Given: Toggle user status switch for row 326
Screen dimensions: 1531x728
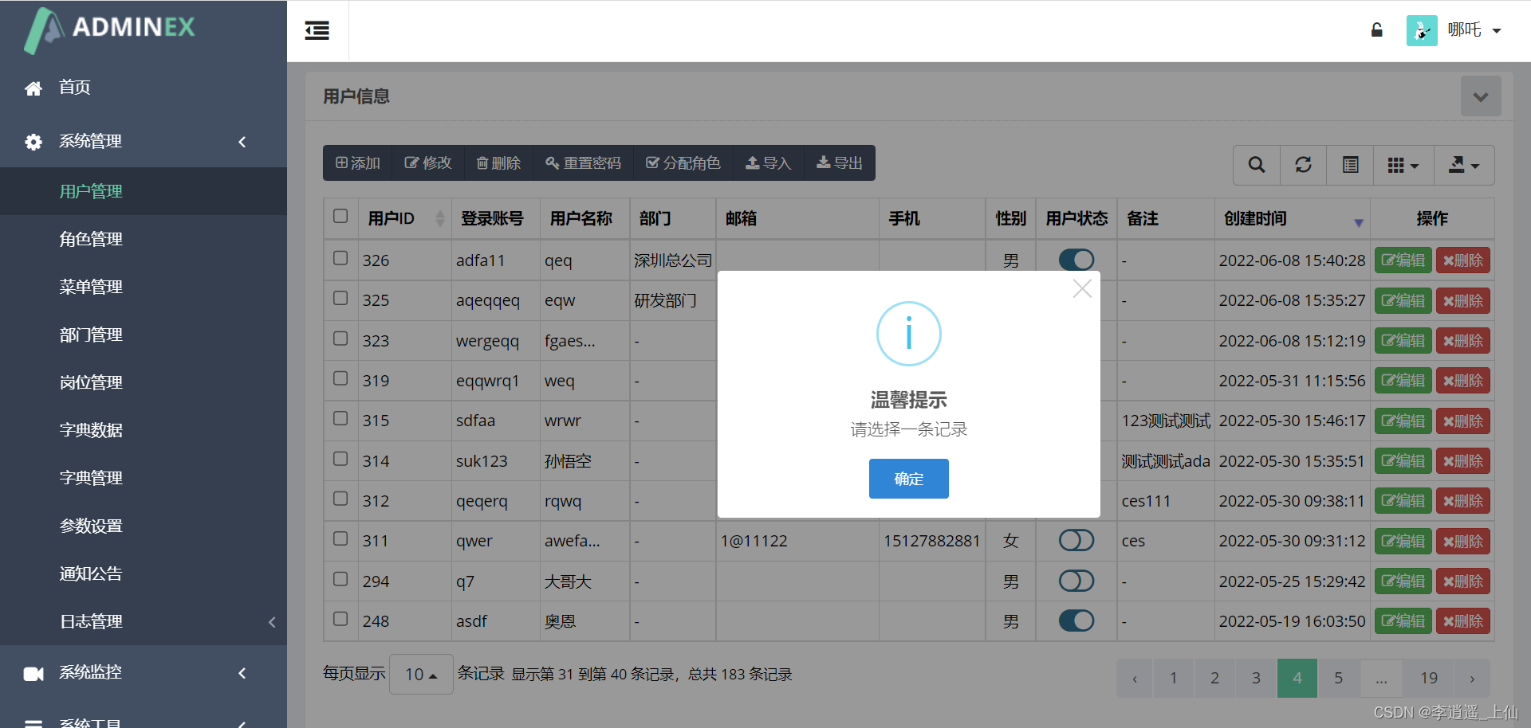Looking at the screenshot, I should (x=1076, y=260).
